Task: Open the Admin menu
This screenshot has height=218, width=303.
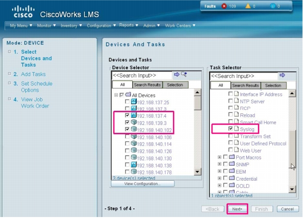Action: (151, 26)
